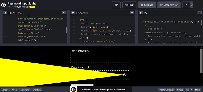The width and height of the screenshot is (203, 92).
Task: Expand CSS panel dropdown chevron
Action: 132,13
